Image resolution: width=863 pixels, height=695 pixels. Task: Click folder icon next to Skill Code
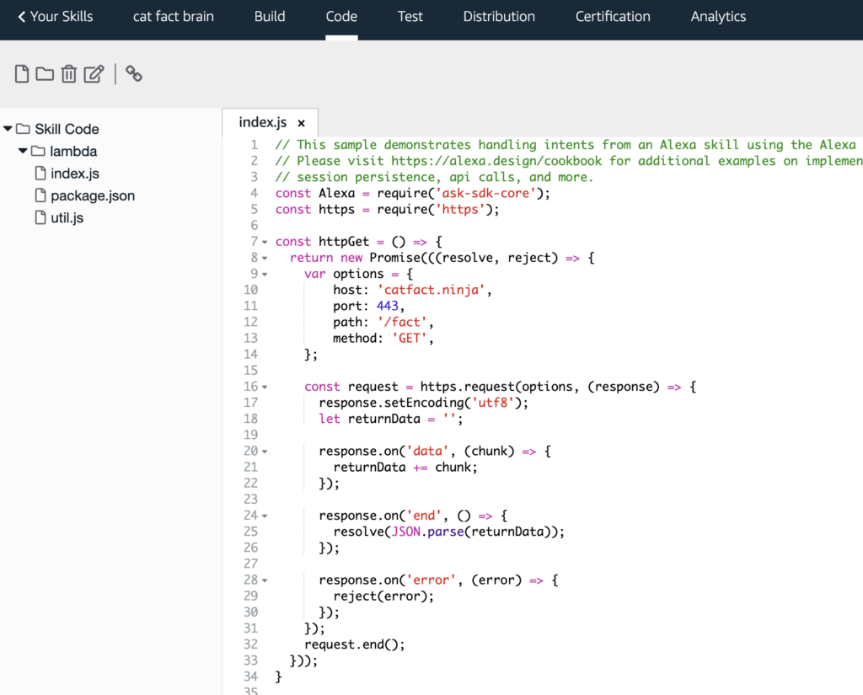[23, 129]
